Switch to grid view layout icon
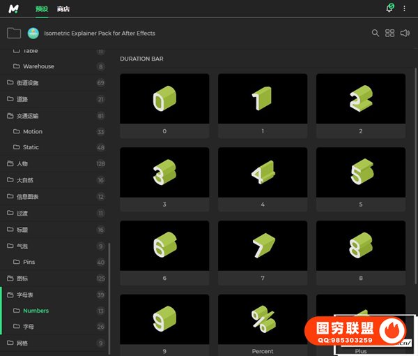This screenshot has height=356, width=418. (x=390, y=33)
